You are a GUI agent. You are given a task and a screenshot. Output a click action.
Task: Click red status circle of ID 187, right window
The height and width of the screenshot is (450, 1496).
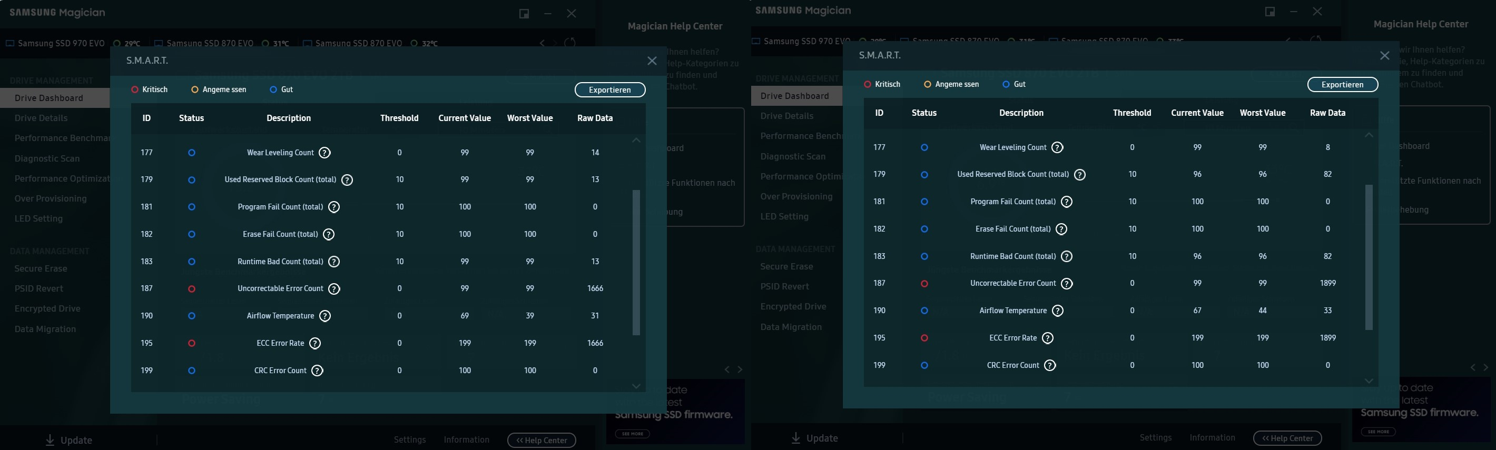point(924,284)
